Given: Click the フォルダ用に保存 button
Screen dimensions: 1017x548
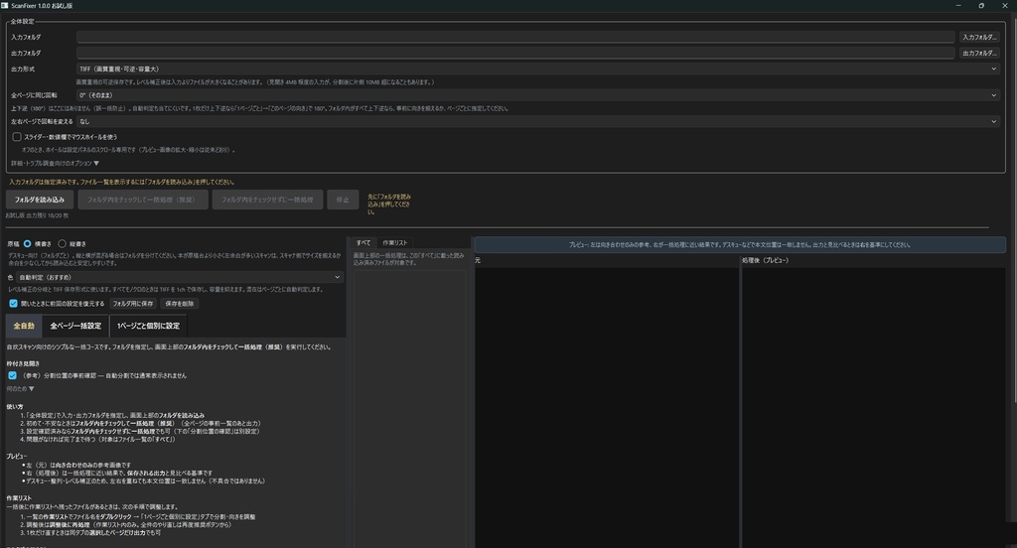Looking at the screenshot, I should [133, 304].
